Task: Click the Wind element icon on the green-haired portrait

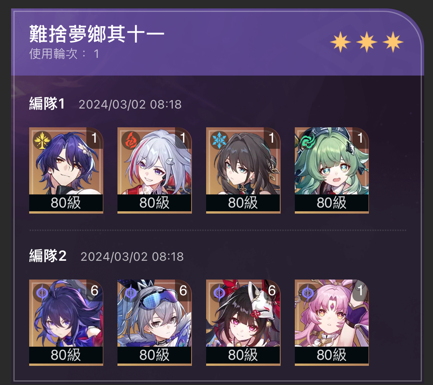Action: (x=308, y=140)
